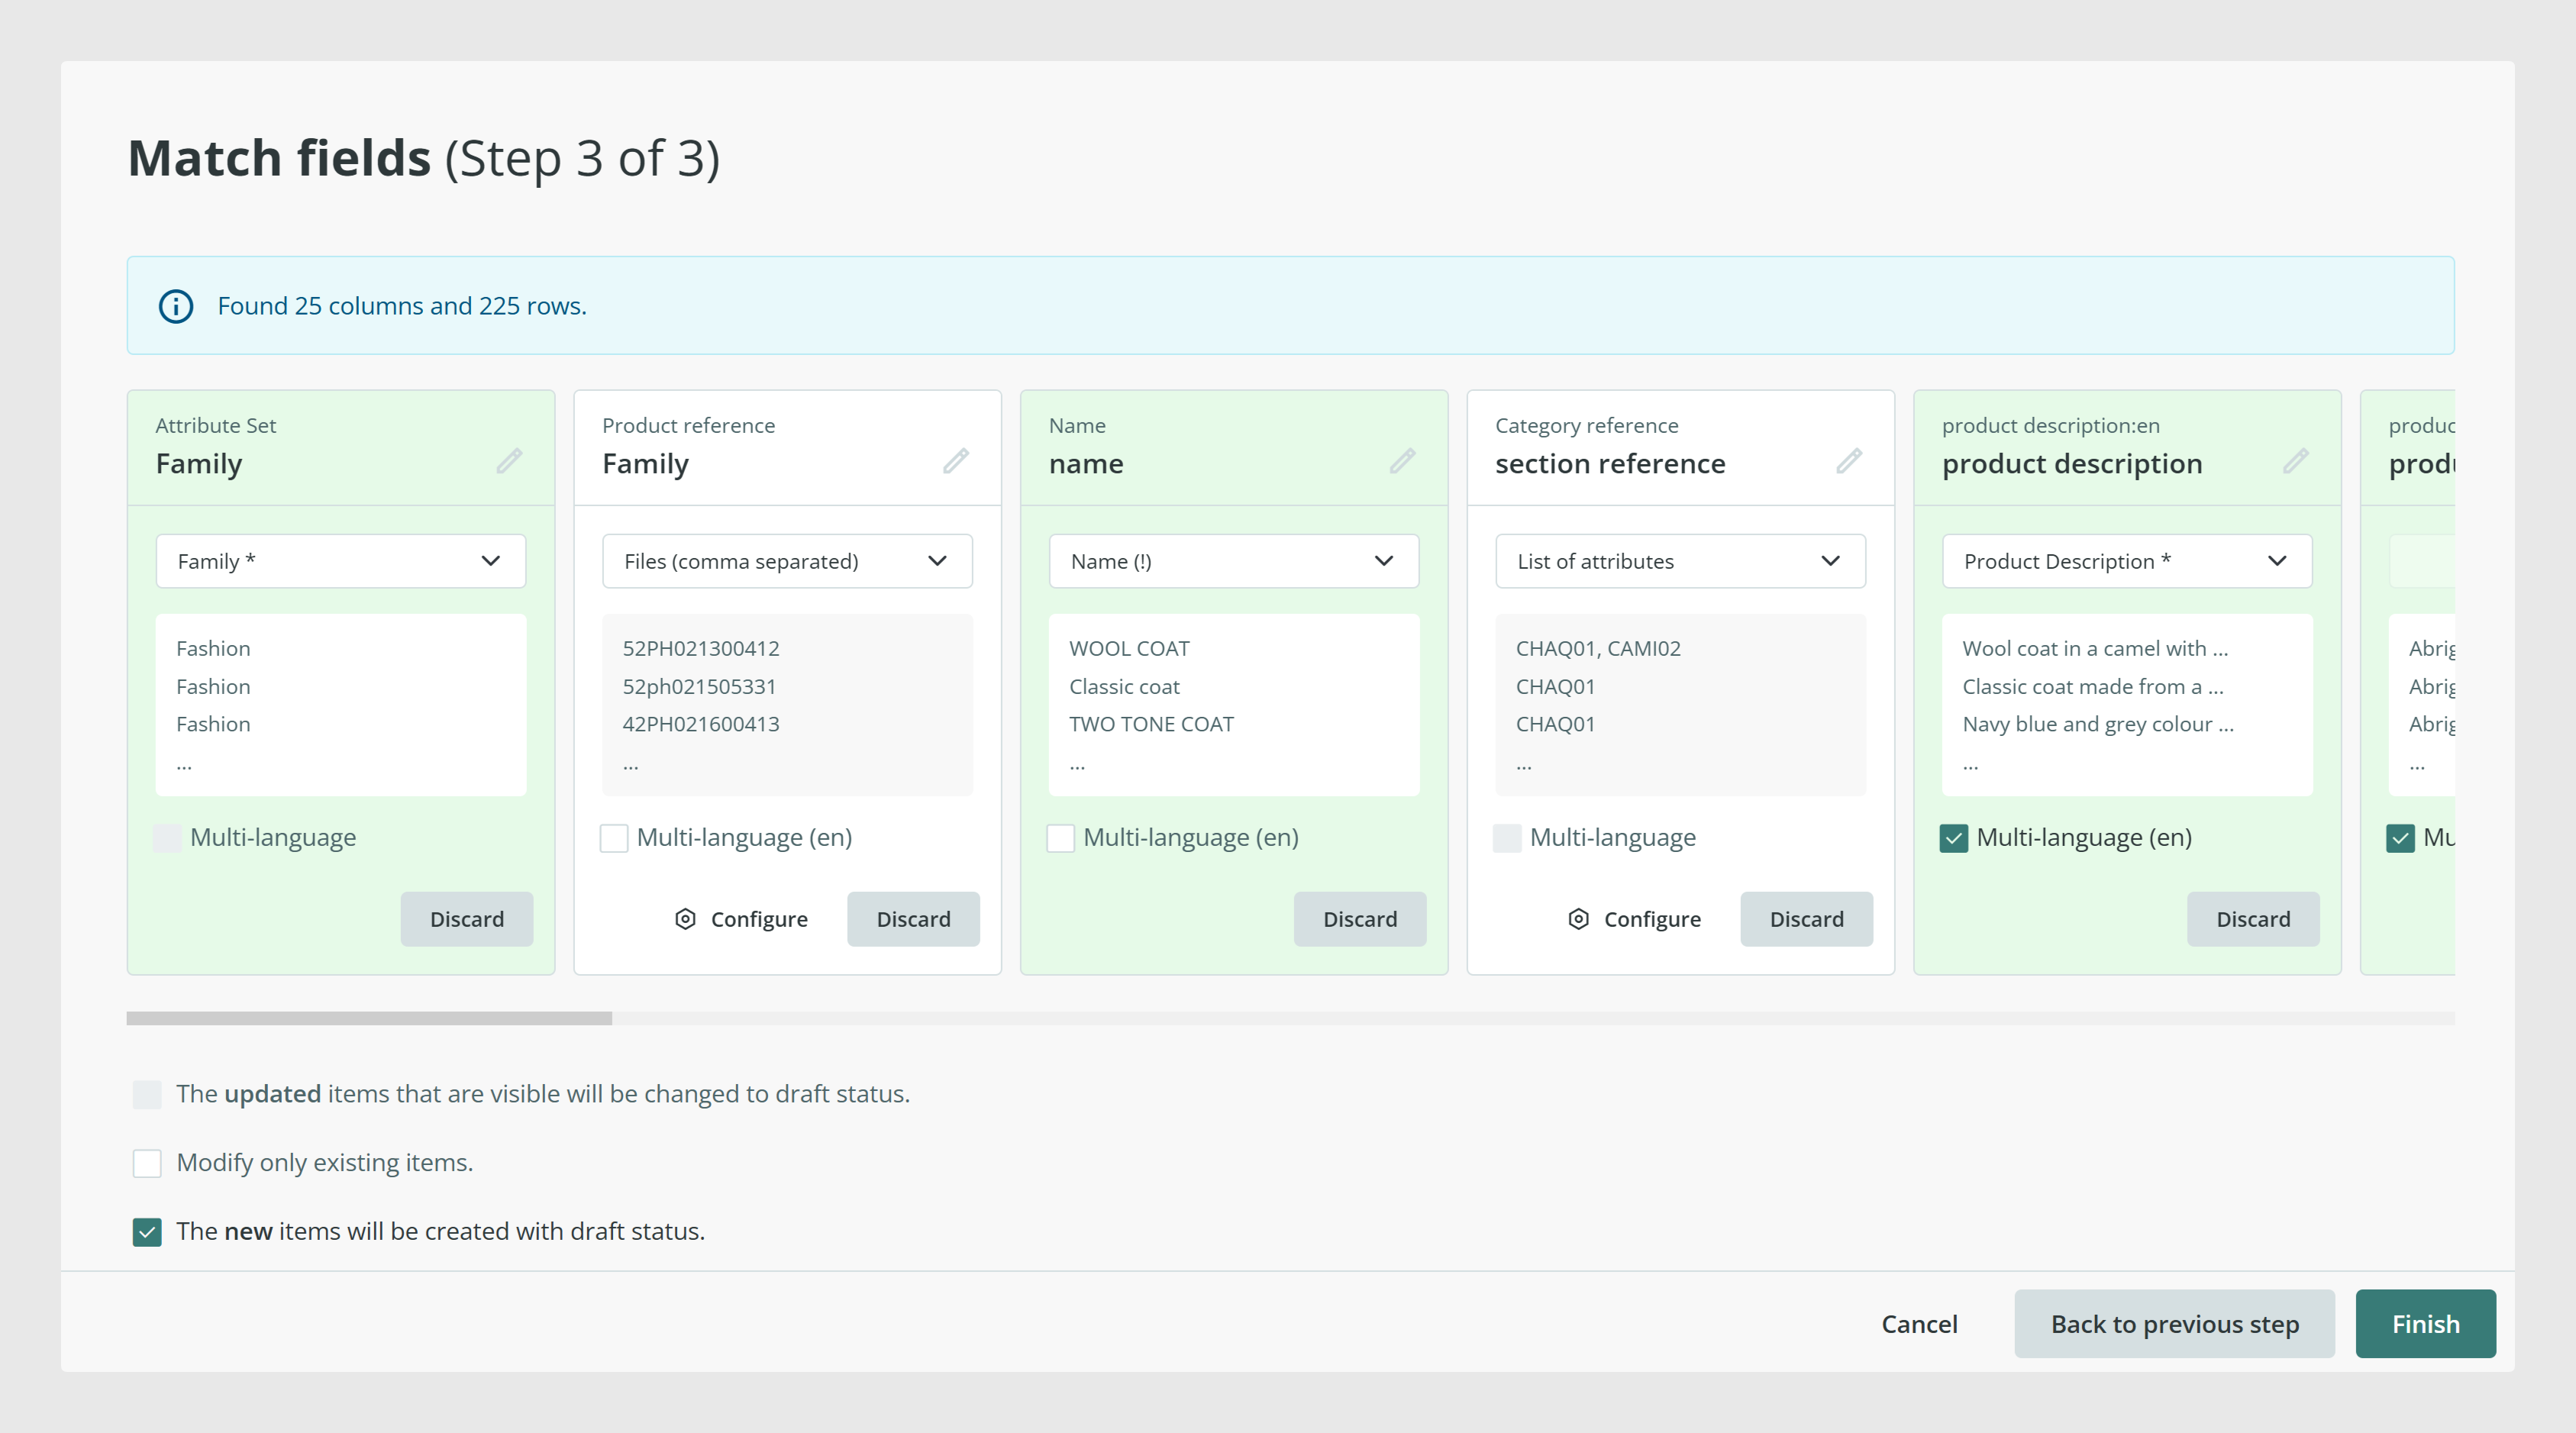
Task: Open the Family * dropdown
Action: pyautogui.click(x=341, y=561)
